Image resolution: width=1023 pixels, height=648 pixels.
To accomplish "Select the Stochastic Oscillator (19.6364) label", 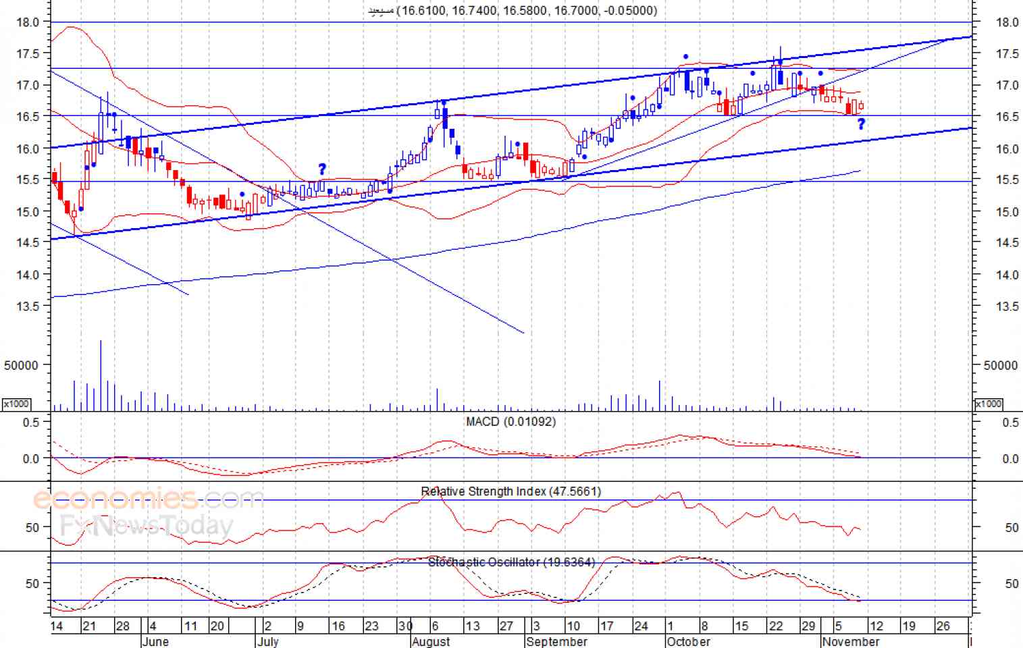I will click(511, 562).
